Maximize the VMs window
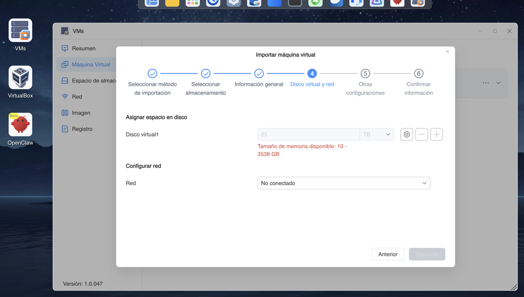Viewport: 524px width, 297px height. point(495,31)
